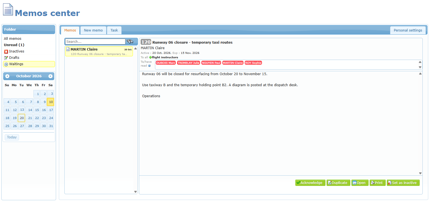Click the Drafts pencil icon
Screen dimensions: 431x203
pyautogui.click(x=6, y=58)
